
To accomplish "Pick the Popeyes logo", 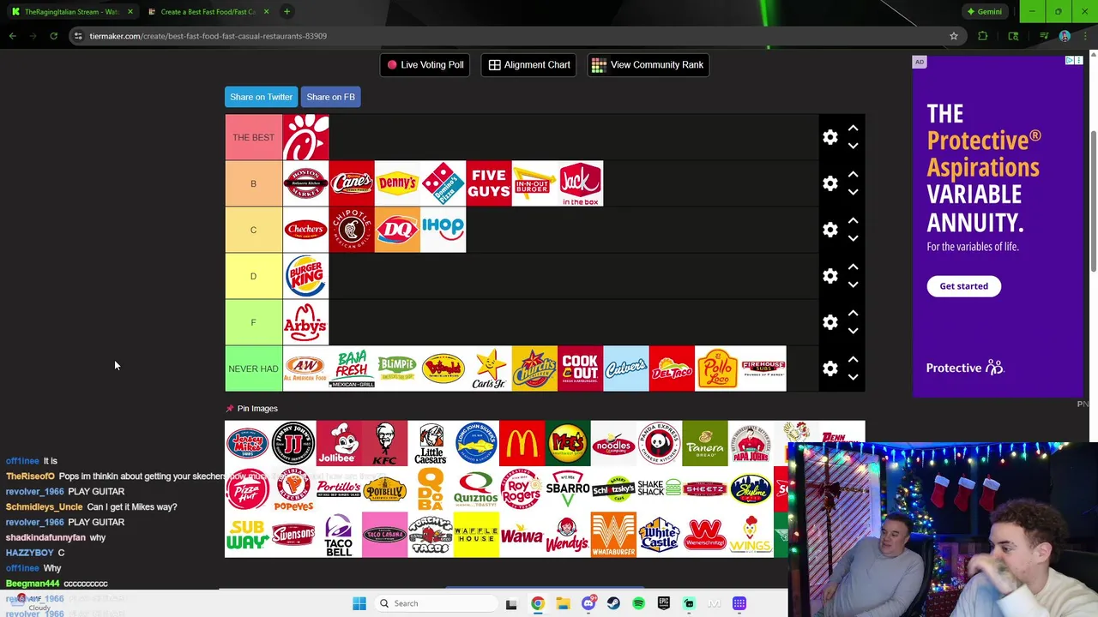I will point(293,489).
